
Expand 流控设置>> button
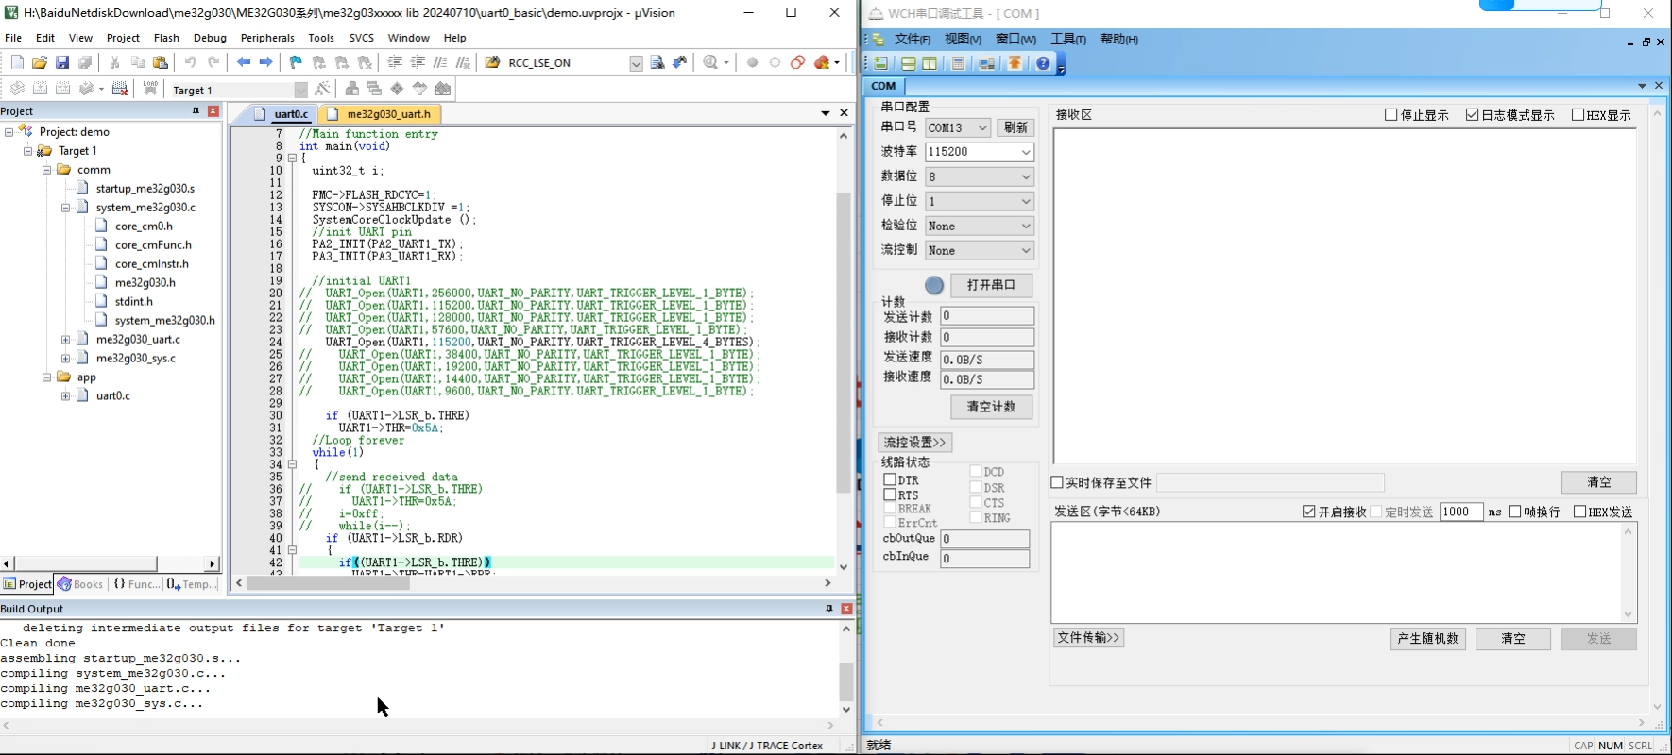coord(914,443)
